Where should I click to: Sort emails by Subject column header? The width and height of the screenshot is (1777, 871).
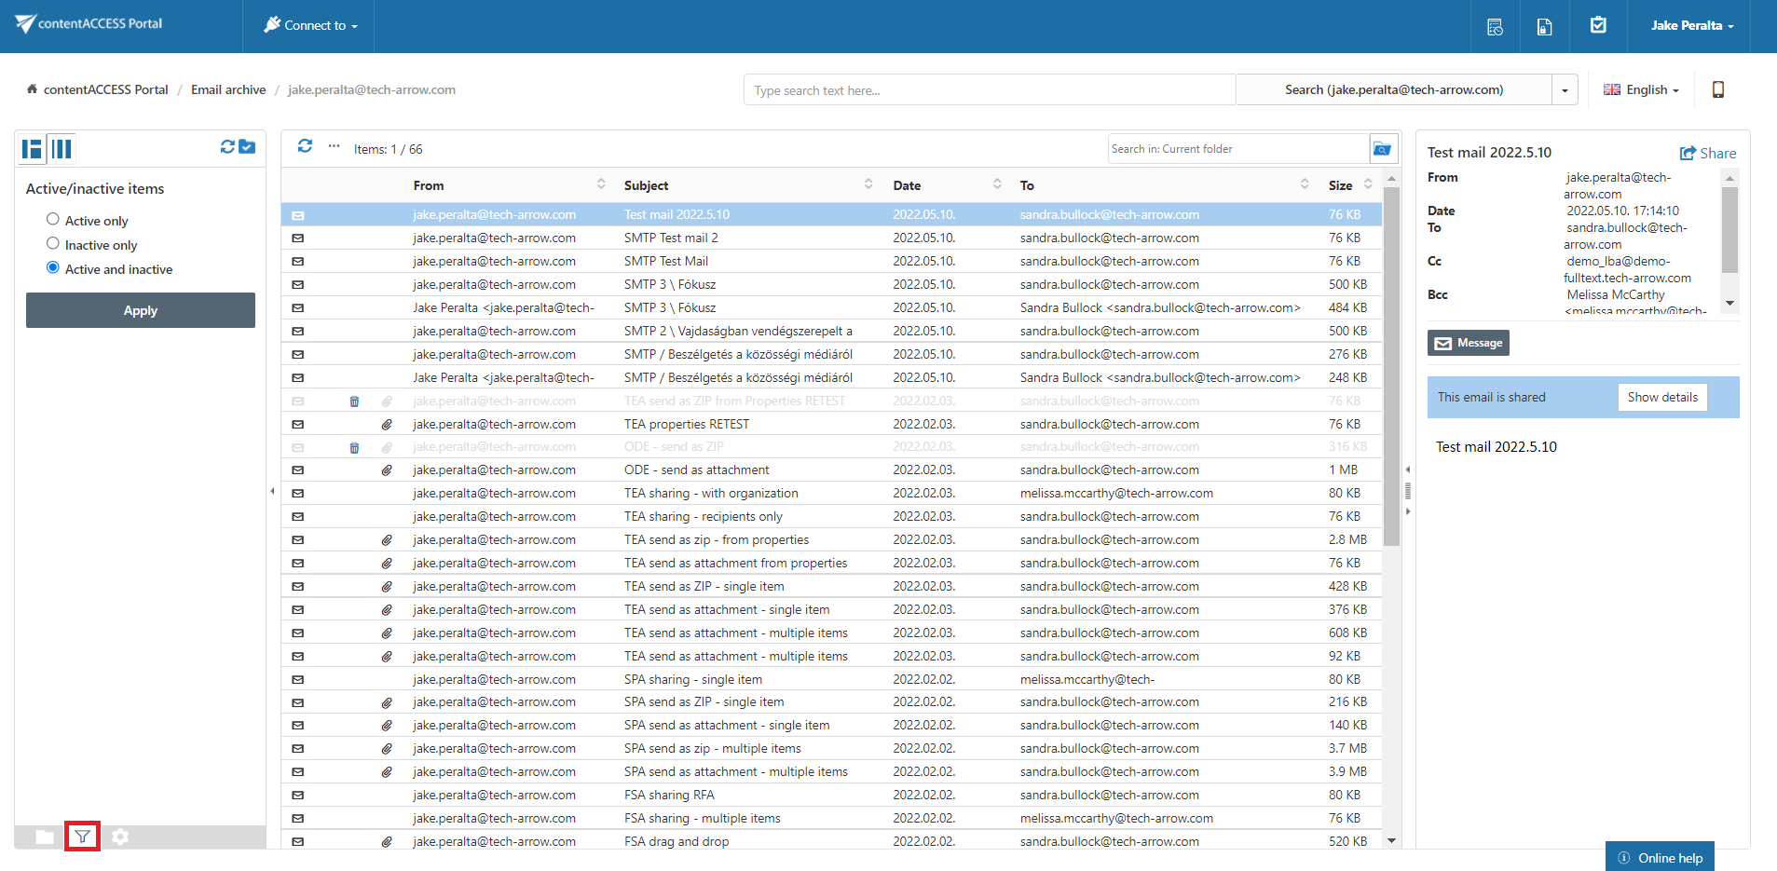[x=647, y=185]
